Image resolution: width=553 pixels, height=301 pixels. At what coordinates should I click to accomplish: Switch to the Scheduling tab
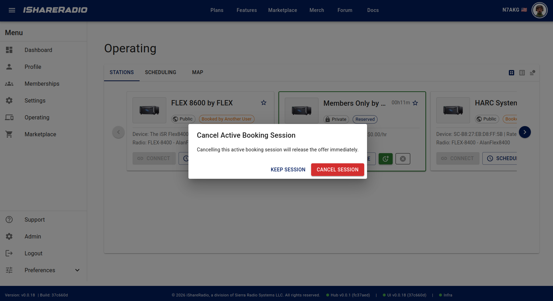tap(161, 72)
